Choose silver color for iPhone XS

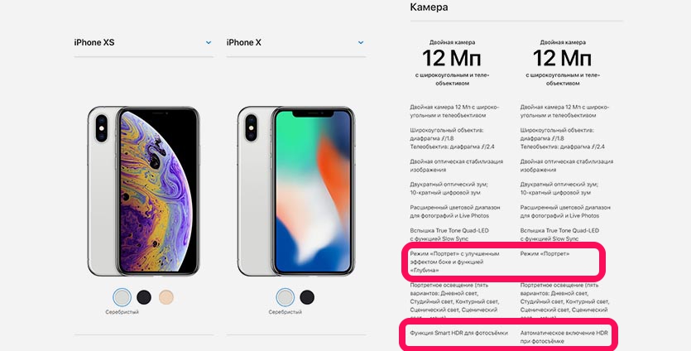(x=122, y=297)
